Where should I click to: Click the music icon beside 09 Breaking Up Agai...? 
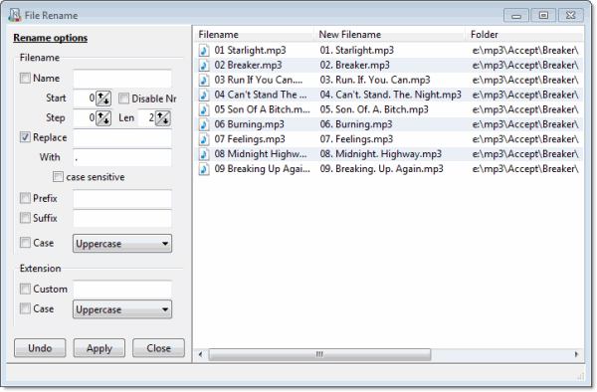coord(204,169)
